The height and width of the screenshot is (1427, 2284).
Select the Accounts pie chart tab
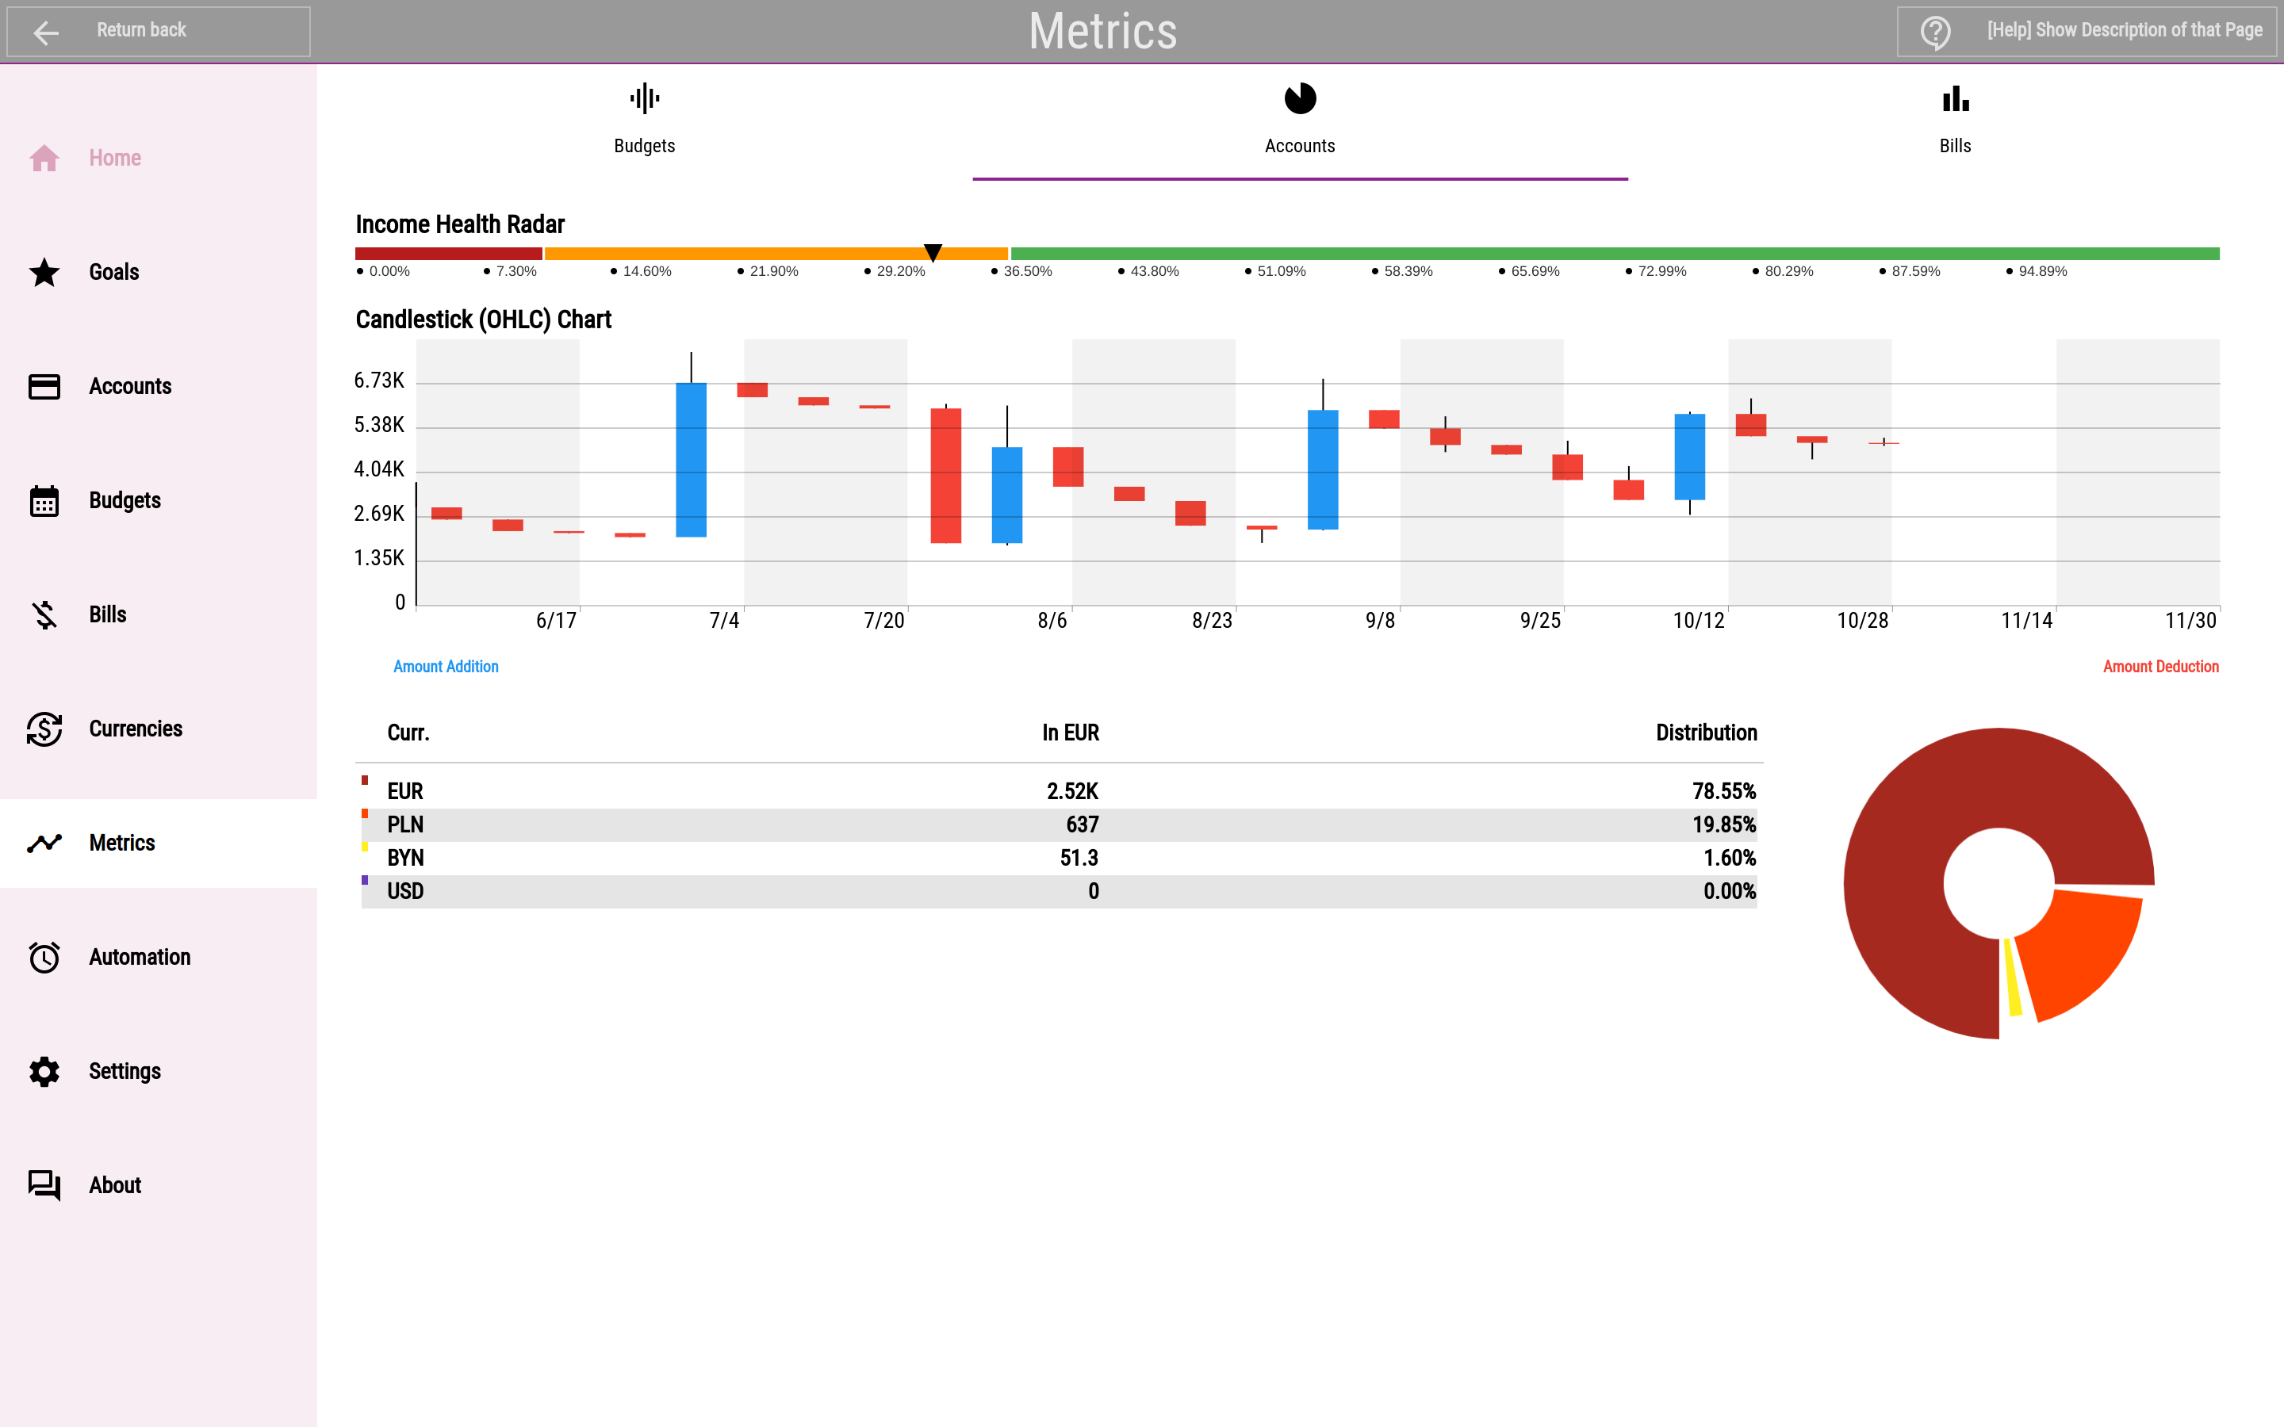click(x=1300, y=120)
